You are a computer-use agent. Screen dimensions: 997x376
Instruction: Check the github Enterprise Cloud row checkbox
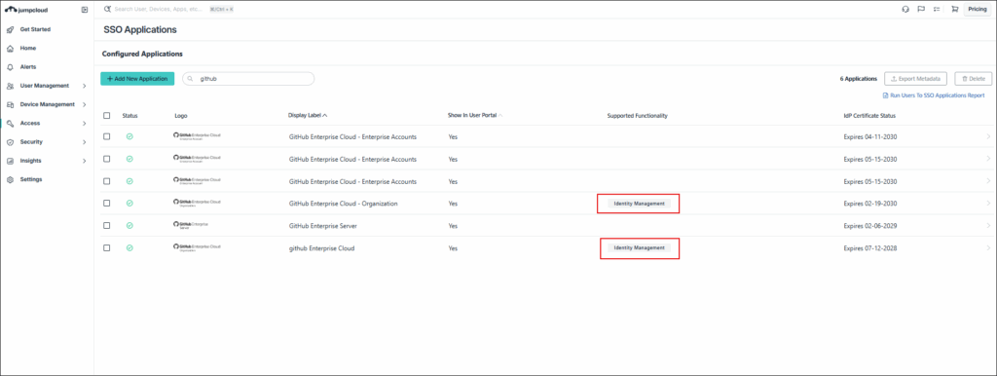point(107,248)
